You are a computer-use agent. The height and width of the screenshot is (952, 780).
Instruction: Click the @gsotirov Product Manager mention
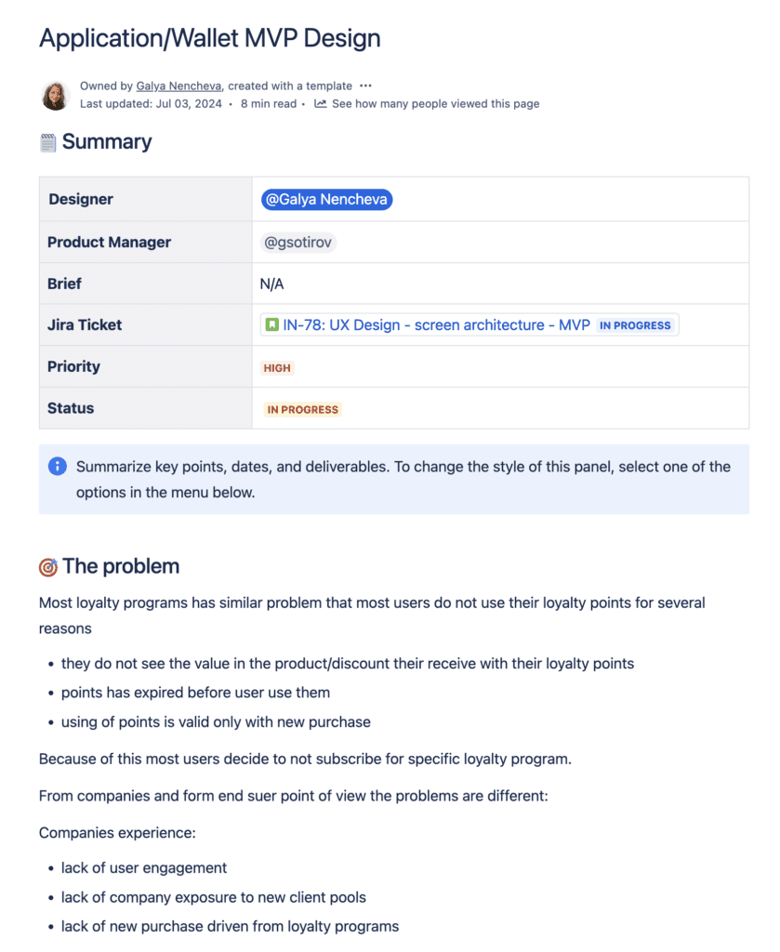pos(298,242)
